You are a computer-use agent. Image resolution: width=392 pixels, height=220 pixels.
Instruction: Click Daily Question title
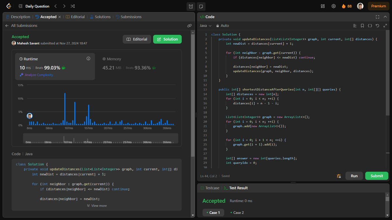[x=37, y=6]
